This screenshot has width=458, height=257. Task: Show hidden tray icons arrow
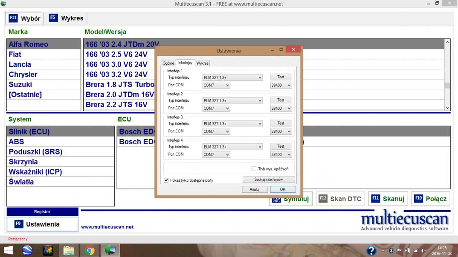(383, 251)
